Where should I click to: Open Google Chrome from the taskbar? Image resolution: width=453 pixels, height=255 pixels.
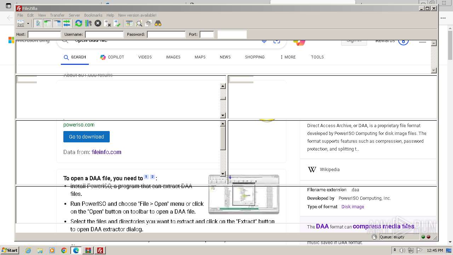(x=64, y=250)
